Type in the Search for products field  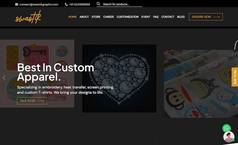pos(122,4)
